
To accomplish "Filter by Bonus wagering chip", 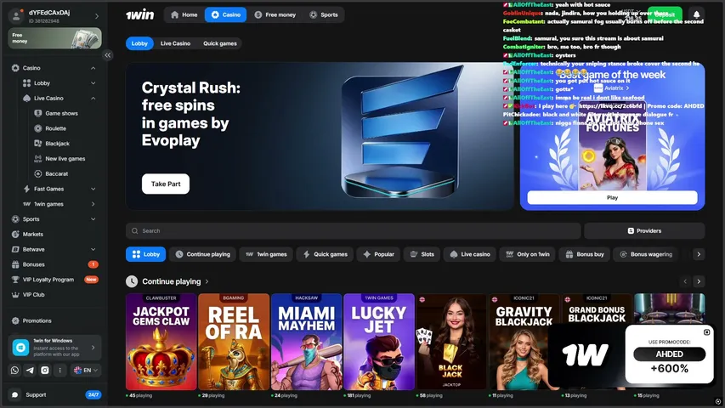I will (646, 254).
